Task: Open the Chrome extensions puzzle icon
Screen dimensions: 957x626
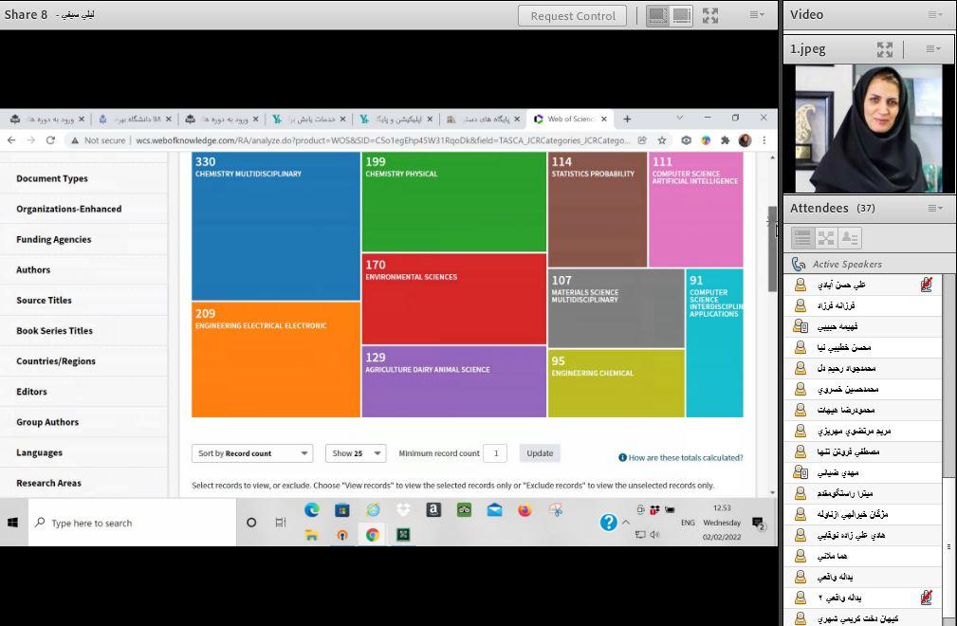Action: [x=726, y=140]
